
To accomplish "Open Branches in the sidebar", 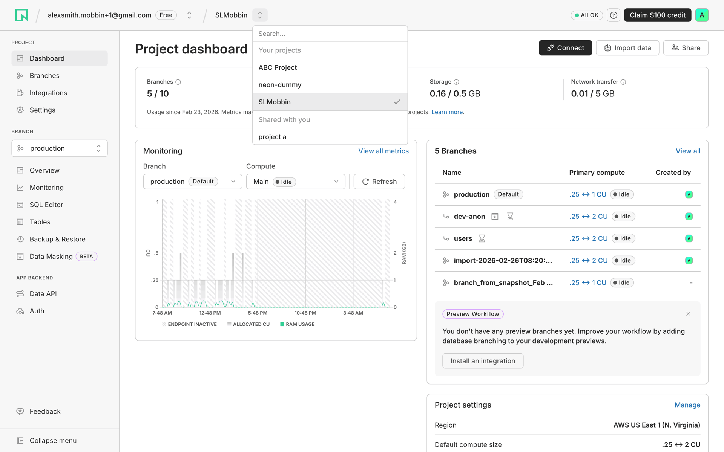I will point(60,76).
